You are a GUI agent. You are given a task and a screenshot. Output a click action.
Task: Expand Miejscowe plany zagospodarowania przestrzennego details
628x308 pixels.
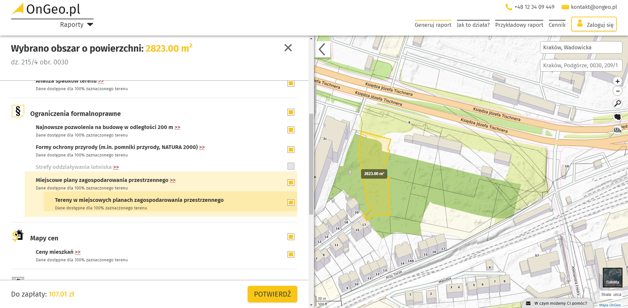173,180
